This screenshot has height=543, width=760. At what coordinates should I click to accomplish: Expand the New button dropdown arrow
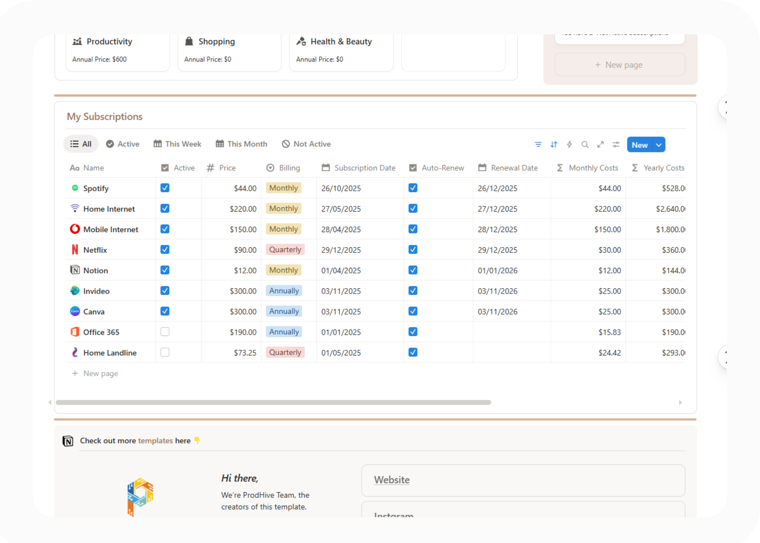coord(659,145)
